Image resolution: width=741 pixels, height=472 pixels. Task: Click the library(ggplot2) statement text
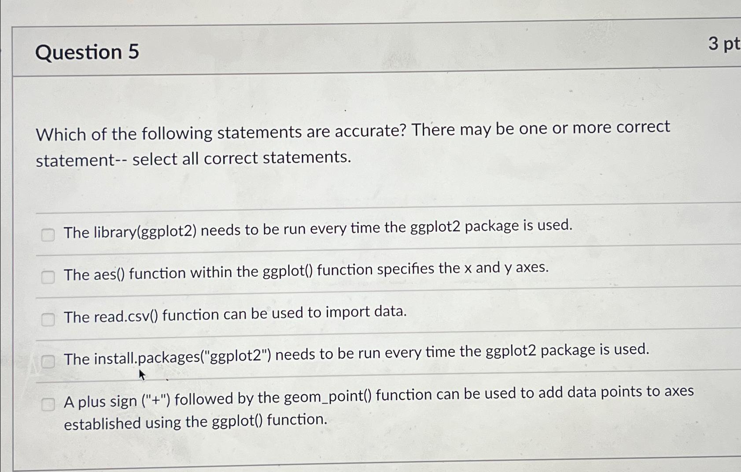[317, 230]
